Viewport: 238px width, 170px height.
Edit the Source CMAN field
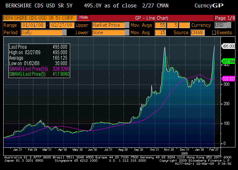tap(198, 33)
